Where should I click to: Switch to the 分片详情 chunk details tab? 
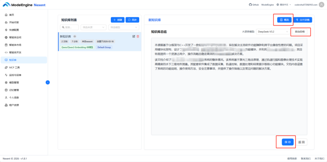tap(303, 20)
